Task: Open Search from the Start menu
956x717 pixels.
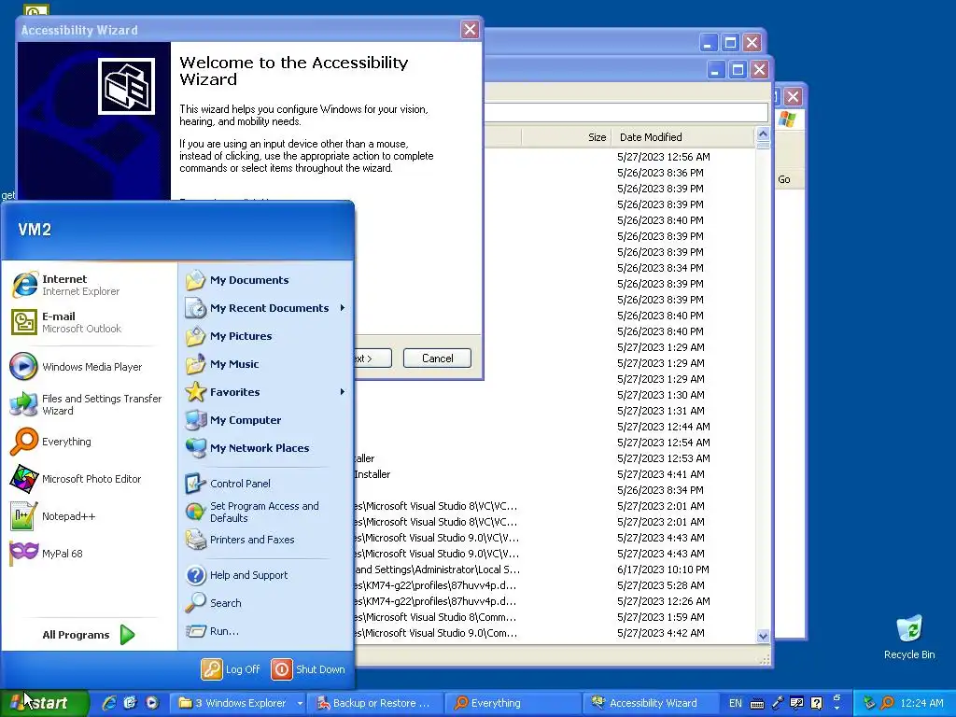Action: tap(265, 603)
